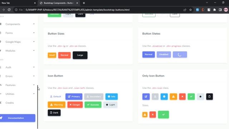The image size is (229, 129).
Task: Close the Bootstrap Components tab
Action: click(77, 3)
